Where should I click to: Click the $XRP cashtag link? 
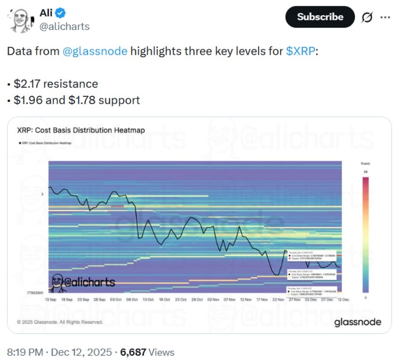(x=300, y=51)
